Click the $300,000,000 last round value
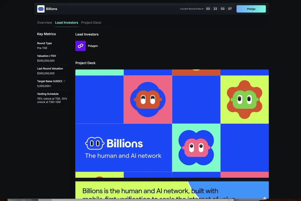The height and width of the screenshot is (201, 301). point(46,73)
